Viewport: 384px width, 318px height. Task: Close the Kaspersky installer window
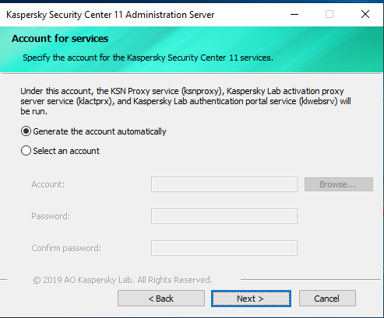(x=365, y=14)
